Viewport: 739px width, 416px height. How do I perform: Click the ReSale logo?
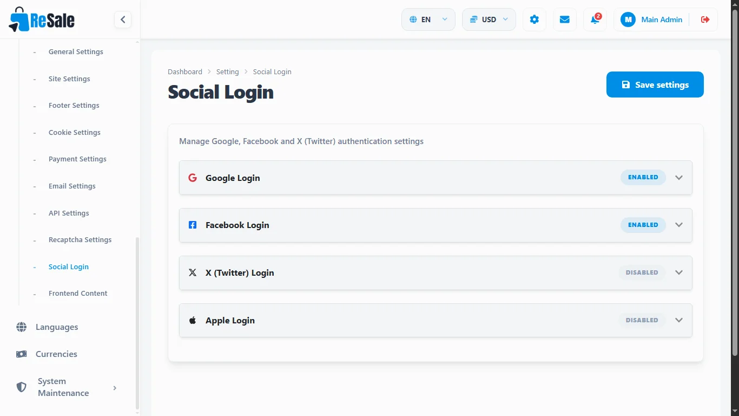pos(42,19)
